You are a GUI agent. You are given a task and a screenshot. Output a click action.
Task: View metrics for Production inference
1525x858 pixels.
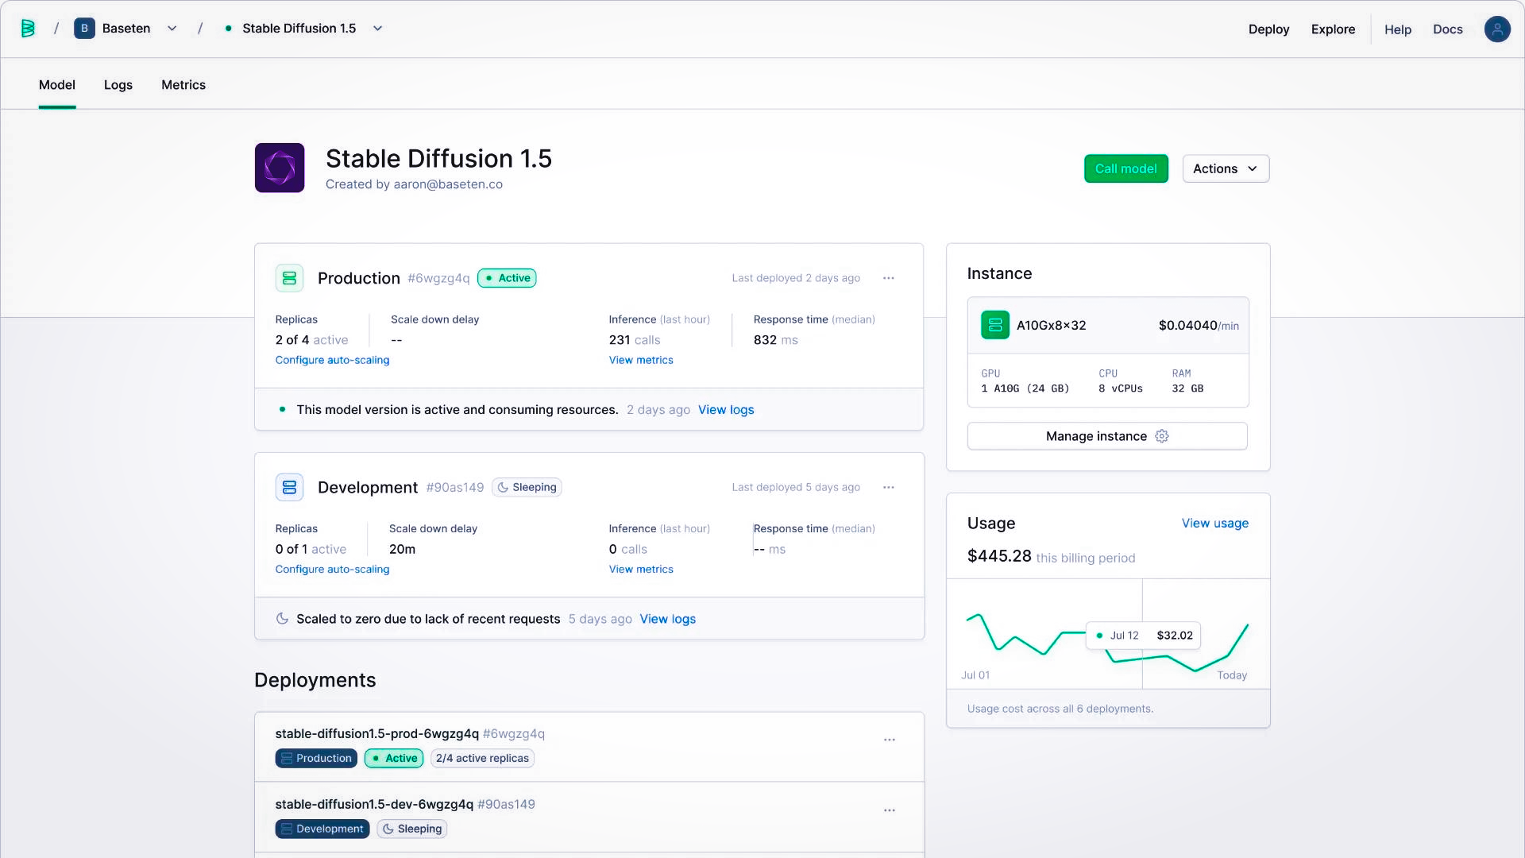coord(641,360)
